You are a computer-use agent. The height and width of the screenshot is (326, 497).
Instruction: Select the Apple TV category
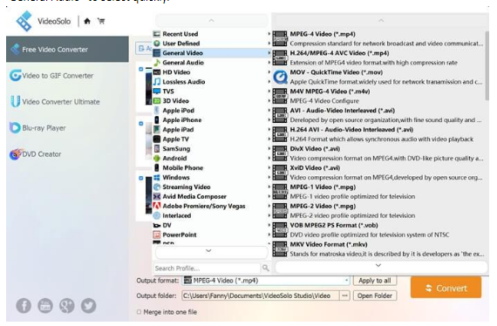pos(211,139)
